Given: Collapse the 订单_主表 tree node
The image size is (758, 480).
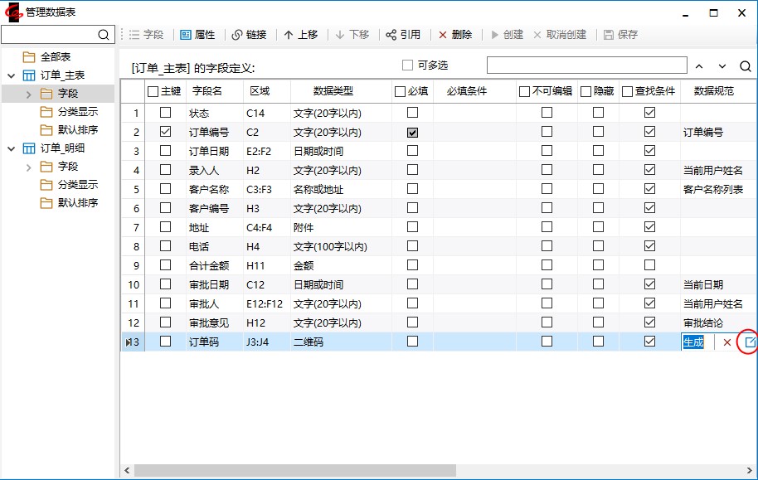Looking at the screenshot, I should (x=12, y=75).
